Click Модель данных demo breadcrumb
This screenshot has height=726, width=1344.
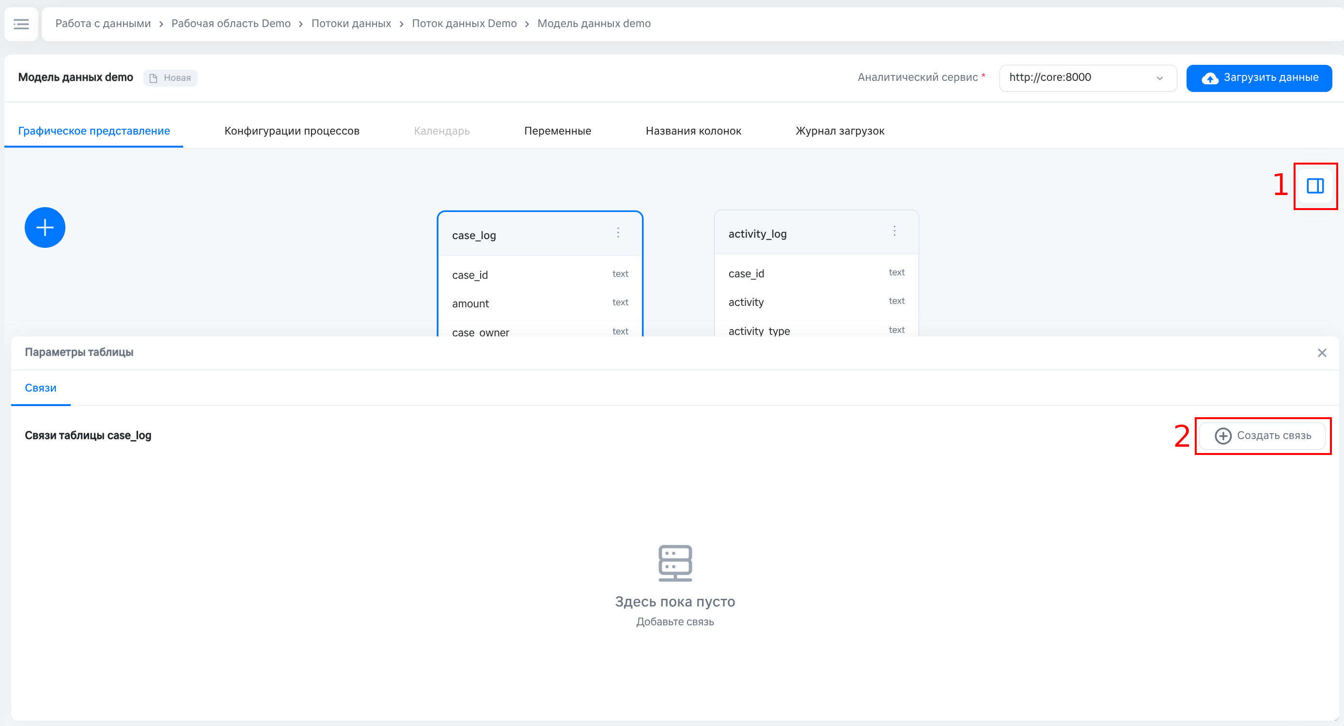(594, 23)
